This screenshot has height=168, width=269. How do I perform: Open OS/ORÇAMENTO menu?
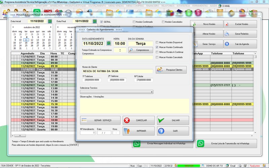[97, 6]
